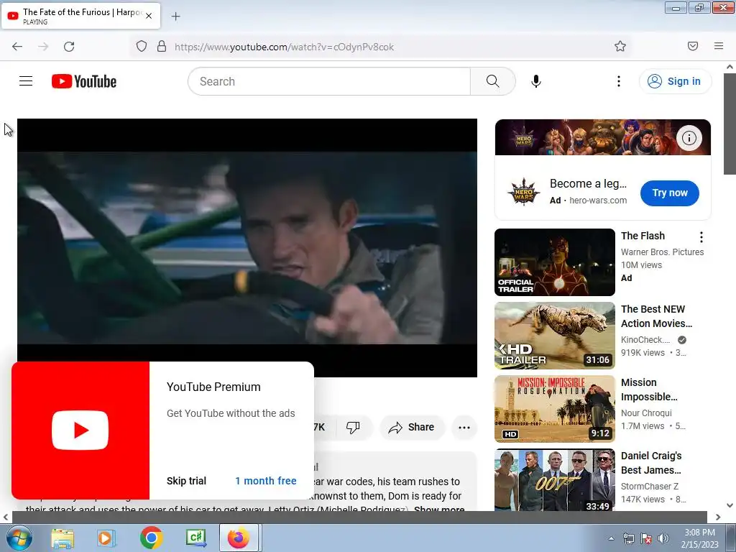This screenshot has width=736, height=552.
Task: Accept 1 month free Premium offer
Action: [x=266, y=481]
